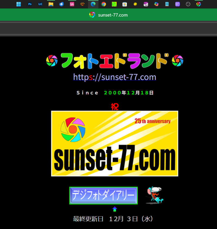The width and height of the screenshot is (217, 229).
Task: Click the running mouse cartoon image
Action: tap(154, 195)
